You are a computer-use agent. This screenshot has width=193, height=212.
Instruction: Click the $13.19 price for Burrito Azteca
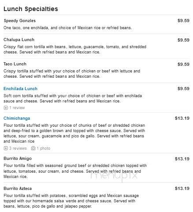pyautogui.click(x=182, y=188)
